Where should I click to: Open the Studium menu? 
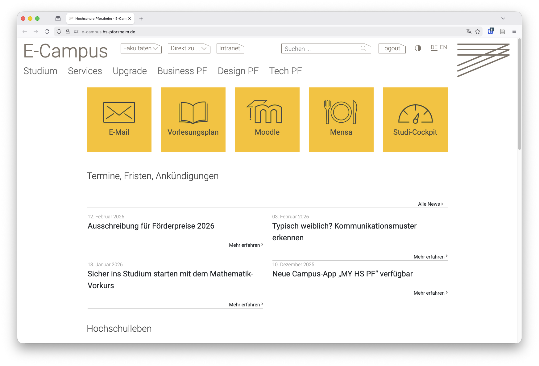40,71
